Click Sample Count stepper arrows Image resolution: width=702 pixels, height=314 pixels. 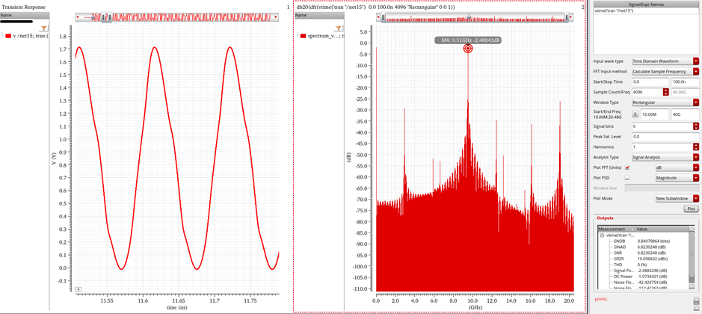tap(665, 92)
